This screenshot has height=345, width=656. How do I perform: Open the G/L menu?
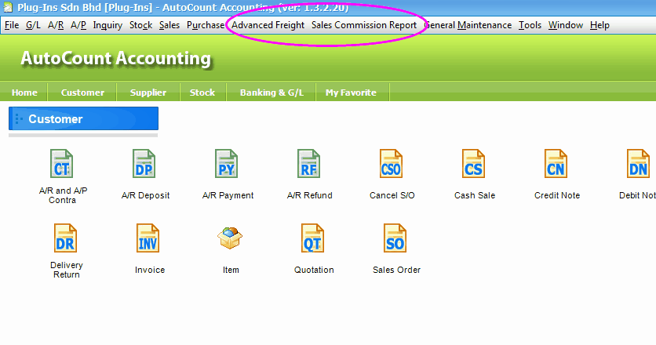click(x=33, y=25)
